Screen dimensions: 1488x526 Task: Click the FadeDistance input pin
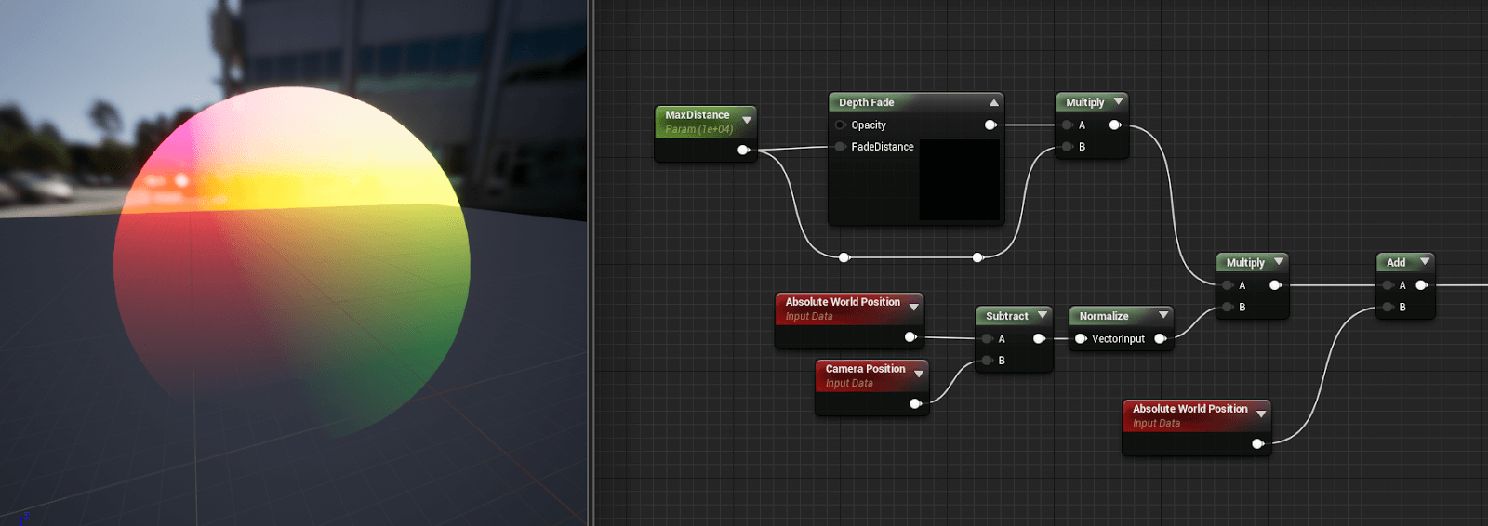841,147
